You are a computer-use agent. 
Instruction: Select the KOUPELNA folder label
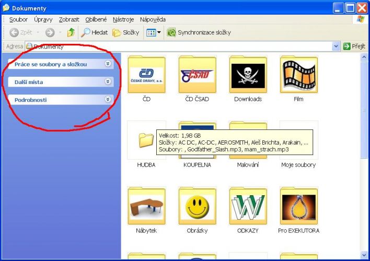pyautogui.click(x=197, y=165)
